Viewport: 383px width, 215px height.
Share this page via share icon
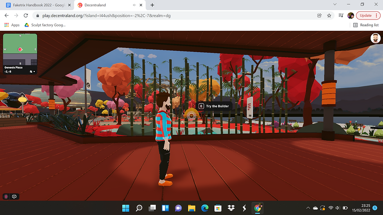click(x=319, y=15)
